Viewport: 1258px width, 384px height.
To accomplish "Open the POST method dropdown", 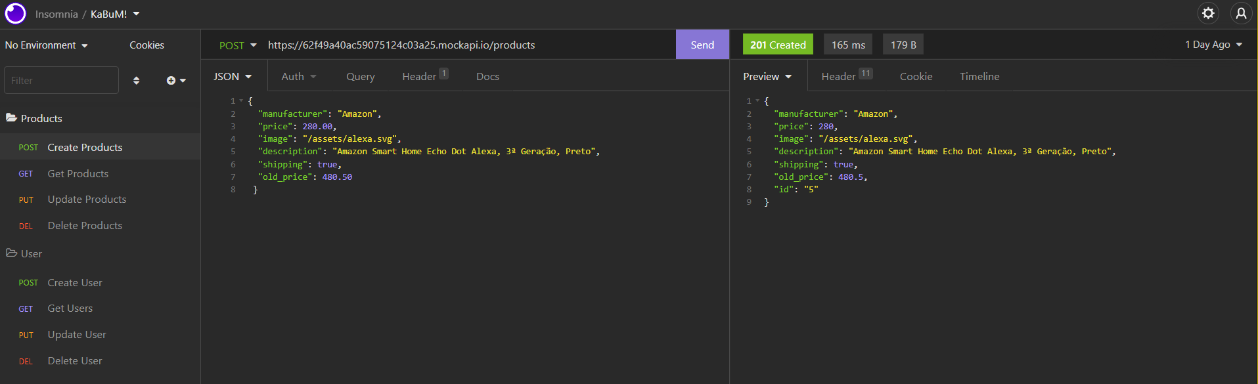I will tap(238, 45).
